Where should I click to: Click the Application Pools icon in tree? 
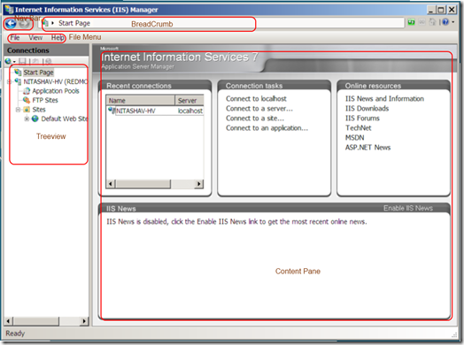pyautogui.click(x=27, y=91)
